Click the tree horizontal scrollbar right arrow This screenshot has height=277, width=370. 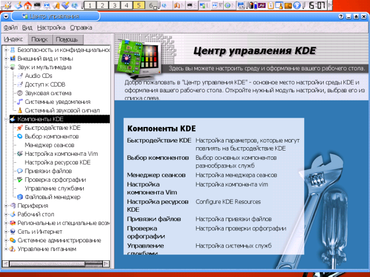click(x=106, y=264)
